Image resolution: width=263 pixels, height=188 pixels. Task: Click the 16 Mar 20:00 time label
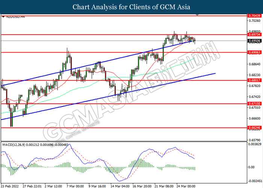click(142, 186)
